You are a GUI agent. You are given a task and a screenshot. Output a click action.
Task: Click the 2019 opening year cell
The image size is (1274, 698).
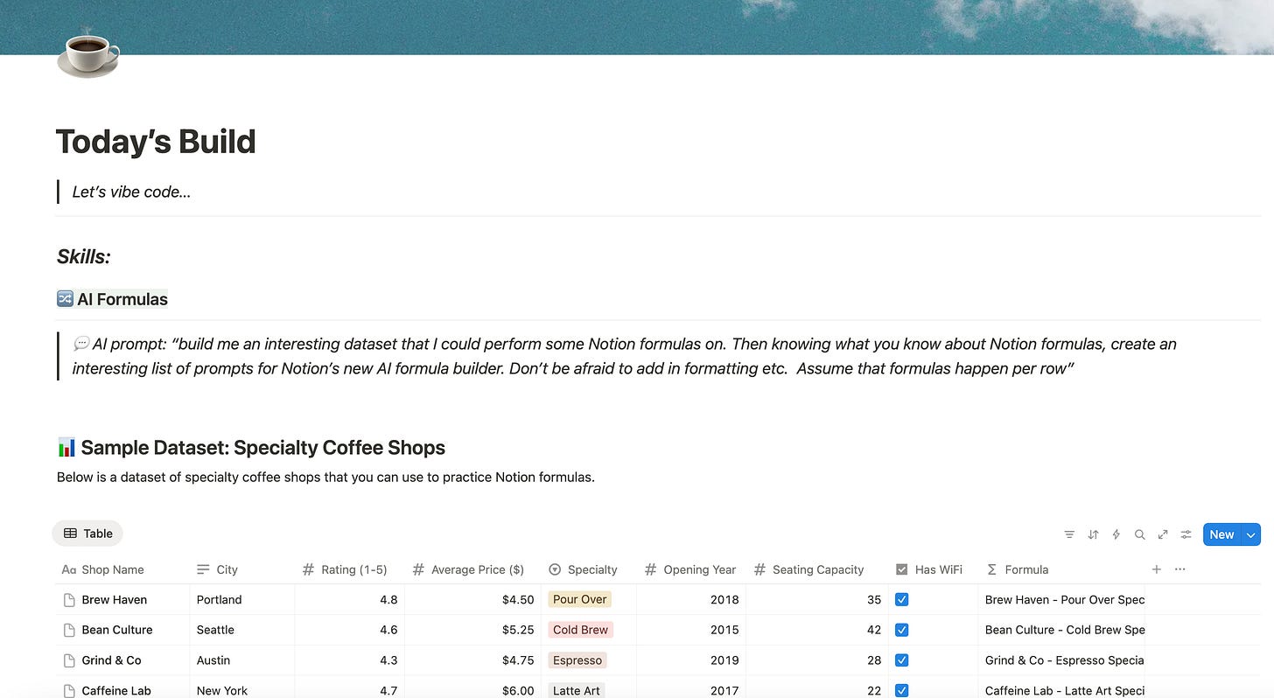click(691, 660)
